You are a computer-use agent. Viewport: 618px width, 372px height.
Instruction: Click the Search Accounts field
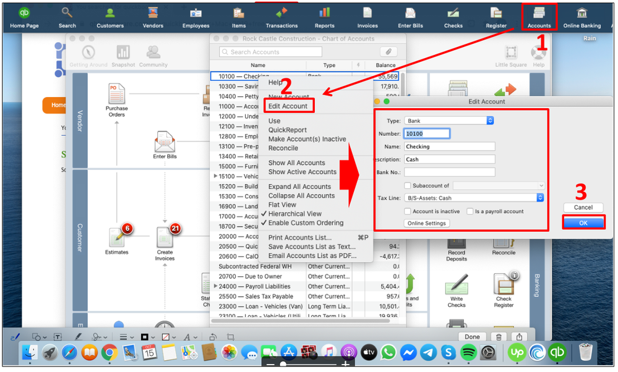coord(270,51)
